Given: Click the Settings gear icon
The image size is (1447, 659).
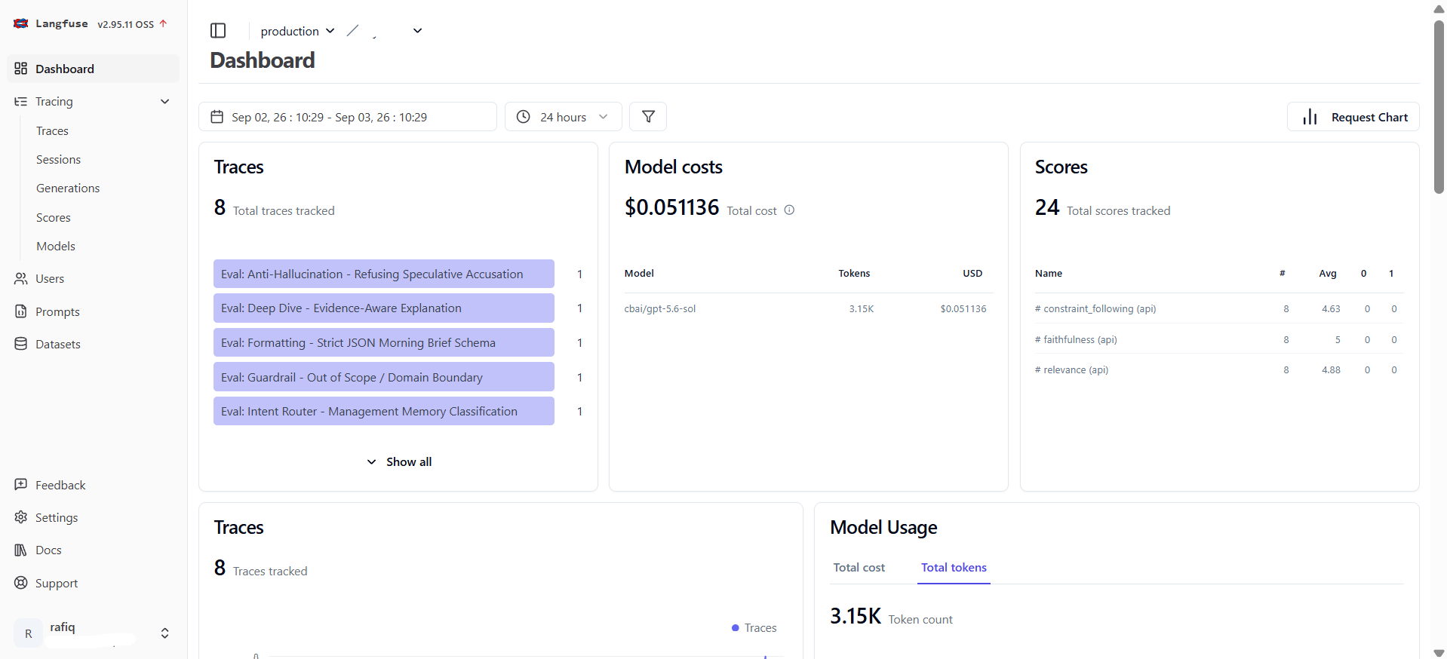Looking at the screenshot, I should pos(21,517).
